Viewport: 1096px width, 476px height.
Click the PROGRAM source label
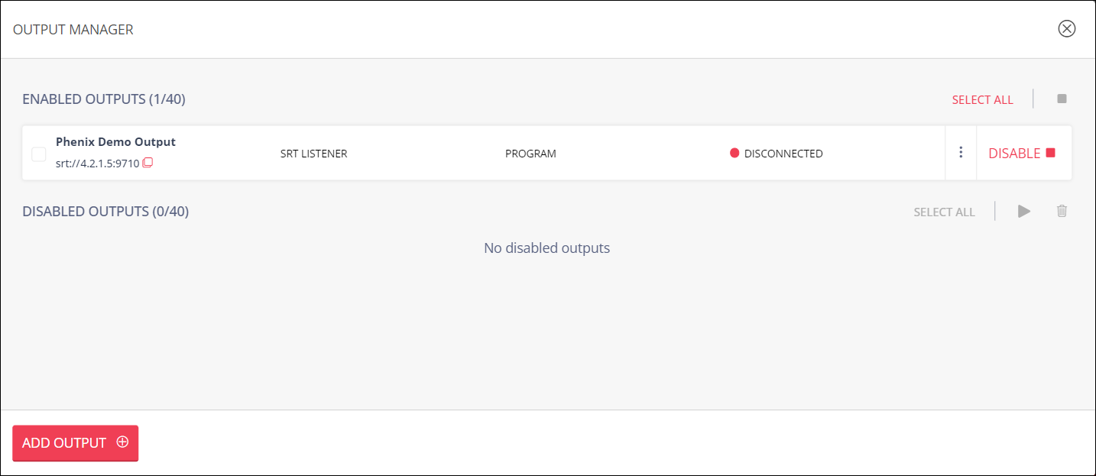click(530, 154)
